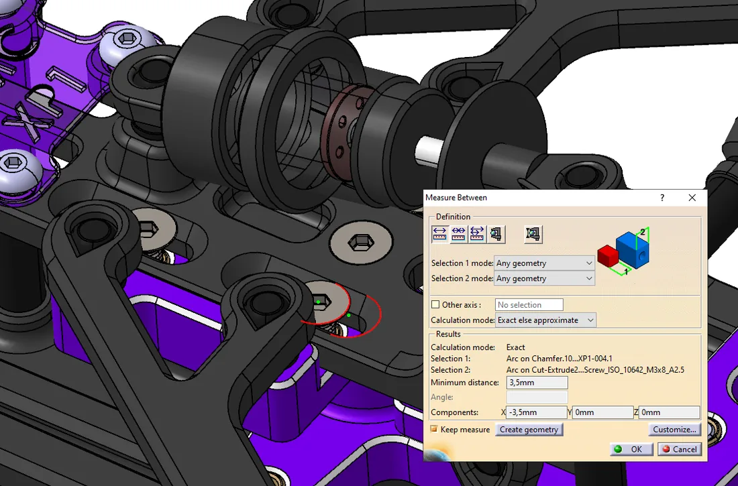Image resolution: width=738 pixels, height=486 pixels.
Task: Select the Measure Between mode icon
Action: [439, 234]
